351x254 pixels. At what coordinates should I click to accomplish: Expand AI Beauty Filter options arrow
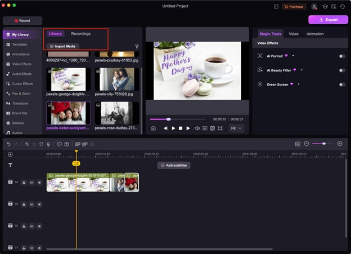[x=301, y=70]
